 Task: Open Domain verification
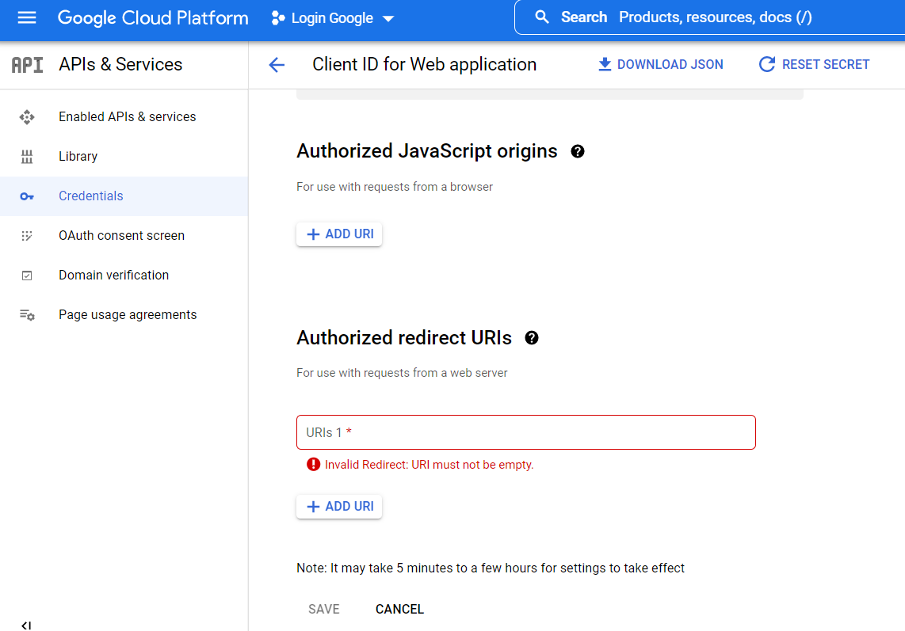coord(124,276)
